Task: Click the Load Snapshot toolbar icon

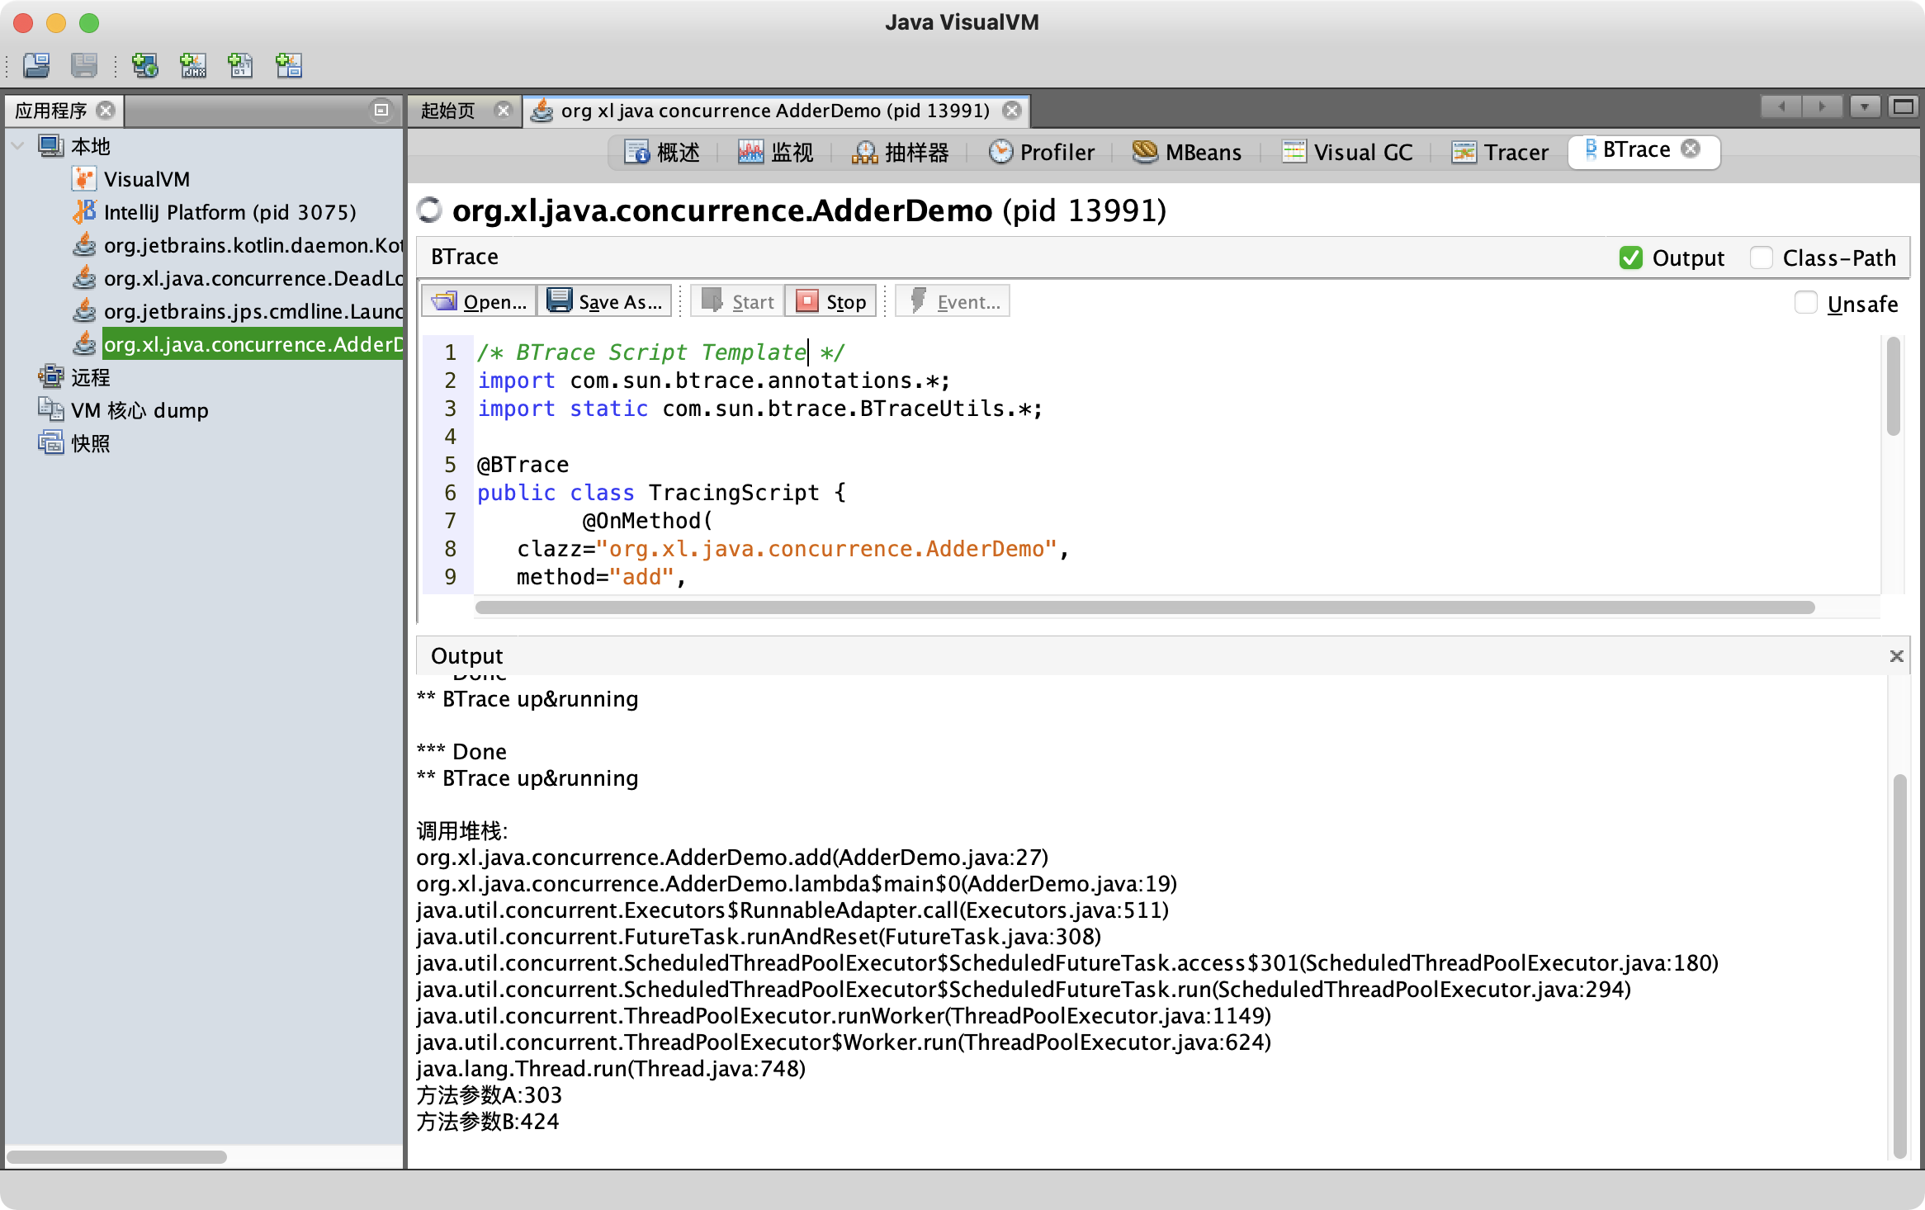Action: 36,64
